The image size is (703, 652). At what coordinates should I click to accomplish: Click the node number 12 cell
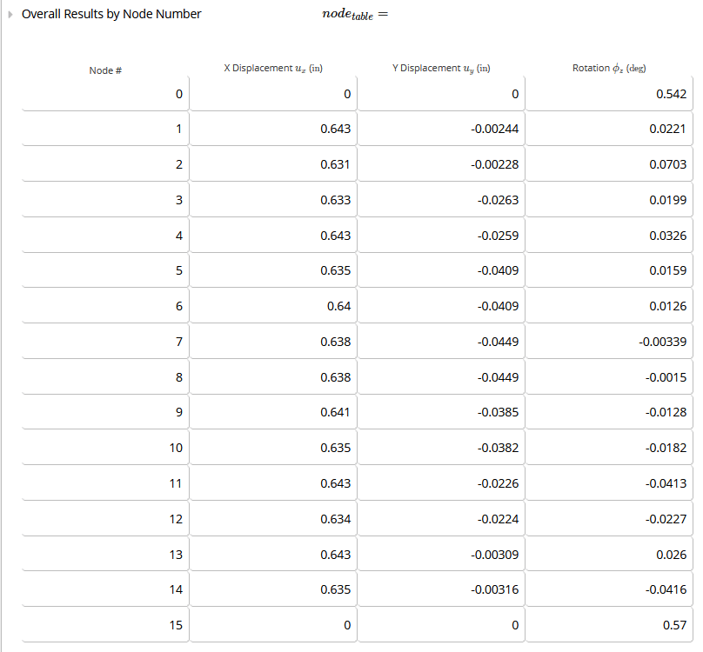pyautogui.click(x=105, y=518)
